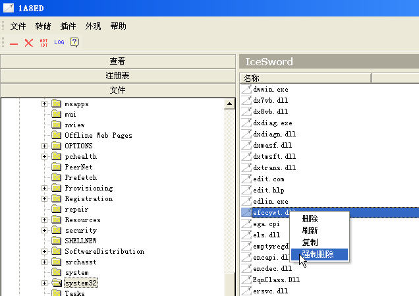Click the tree scrollbar up arrow
This screenshot has width=419, height=296.
tap(229, 104)
